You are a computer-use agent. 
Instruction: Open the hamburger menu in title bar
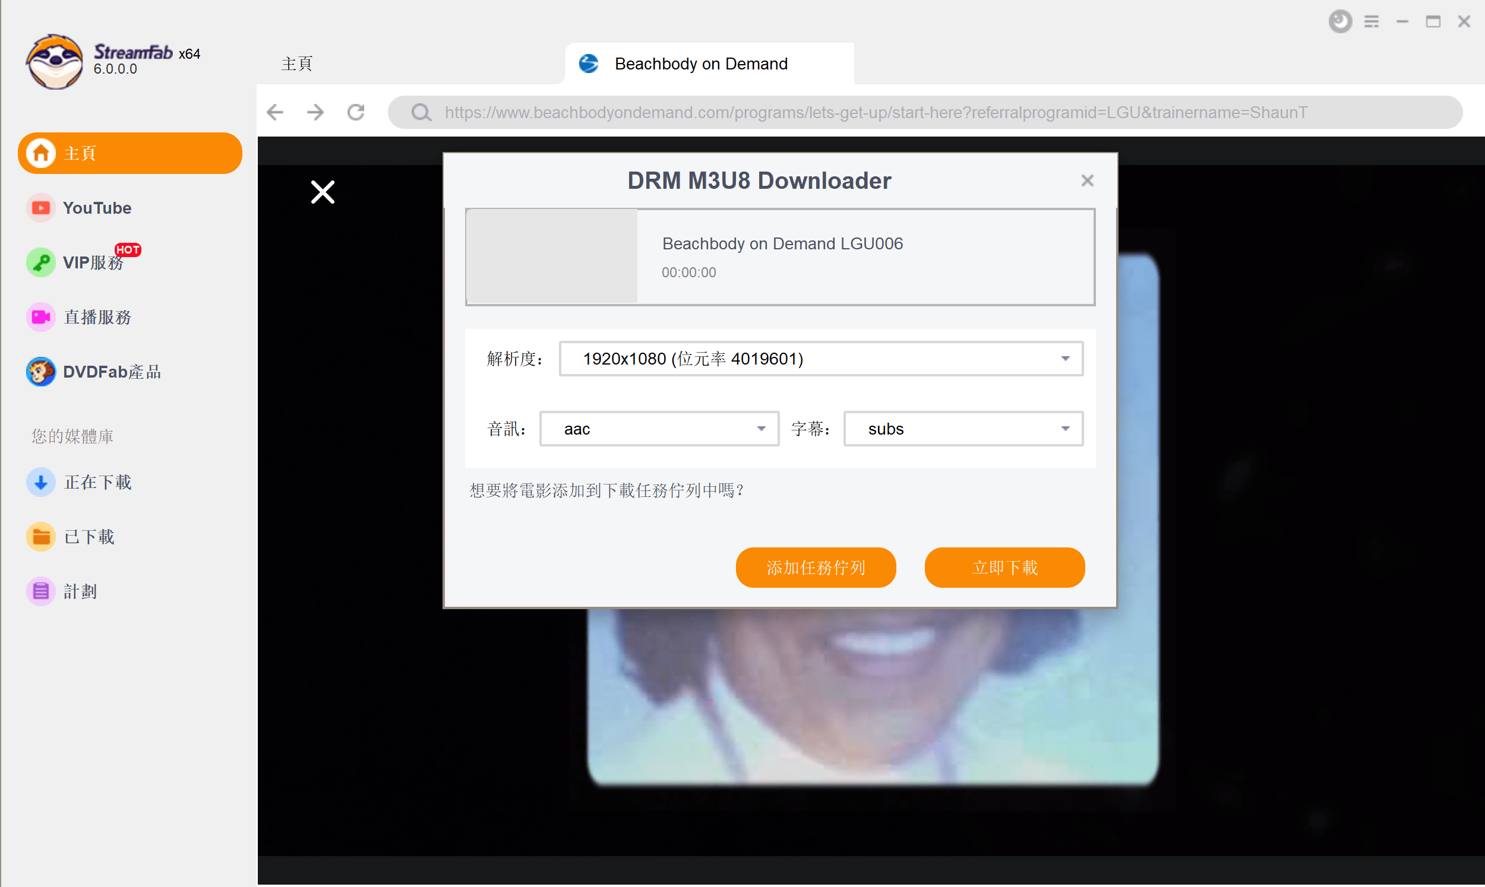[x=1371, y=21]
